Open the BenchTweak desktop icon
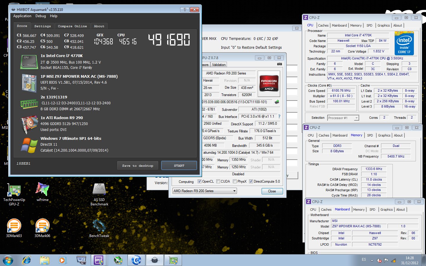426x266 pixels. click(x=99, y=228)
